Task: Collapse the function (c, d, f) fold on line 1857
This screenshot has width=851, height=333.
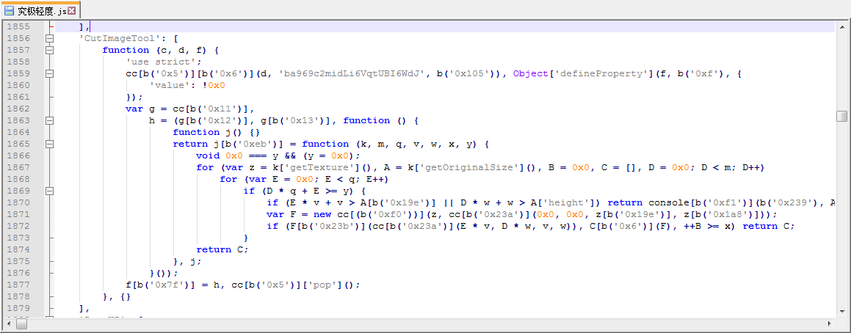Action: click(49, 50)
